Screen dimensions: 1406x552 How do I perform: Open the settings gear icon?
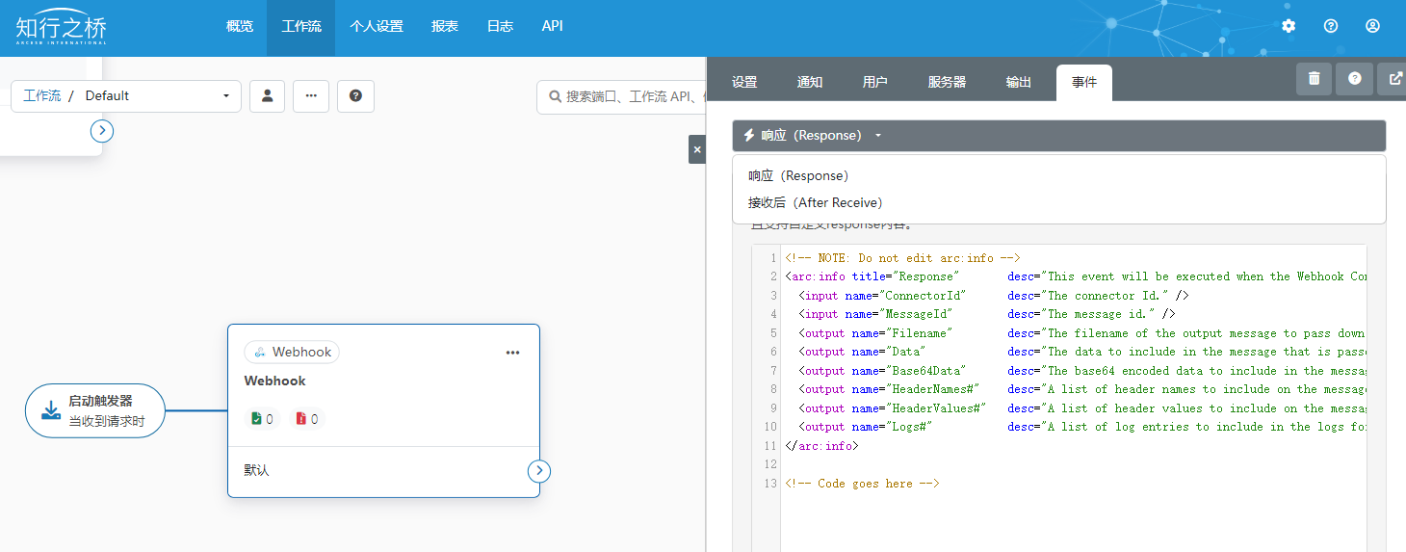pyautogui.click(x=1289, y=26)
